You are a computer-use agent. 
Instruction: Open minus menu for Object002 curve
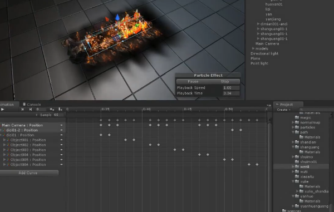click(61, 145)
